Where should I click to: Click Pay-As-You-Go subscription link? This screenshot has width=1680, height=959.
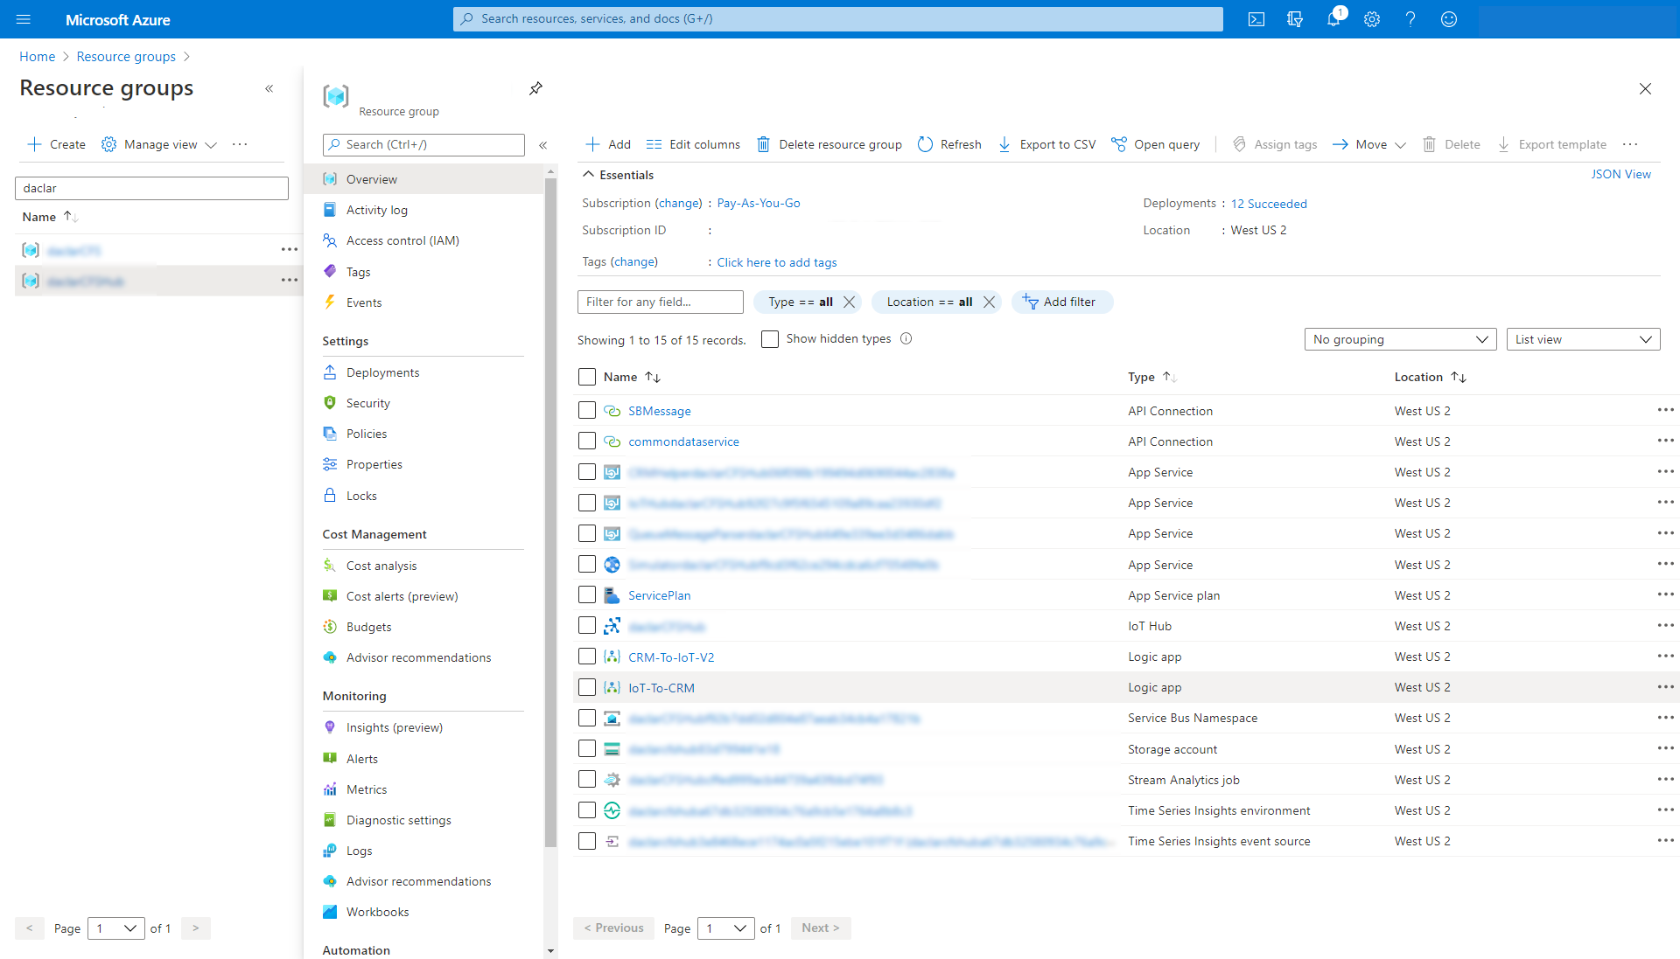756,203
